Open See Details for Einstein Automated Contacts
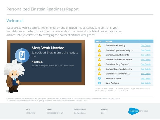The height and width of the screenshot is (120, 160). (146, 60)
